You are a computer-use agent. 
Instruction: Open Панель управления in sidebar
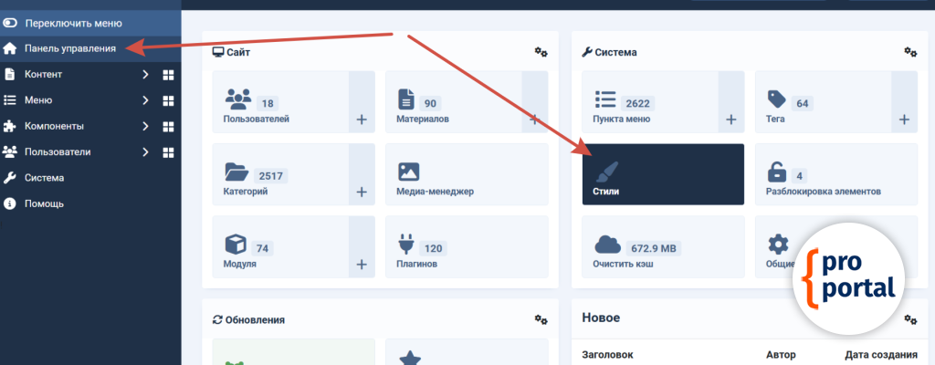point(69,48)
